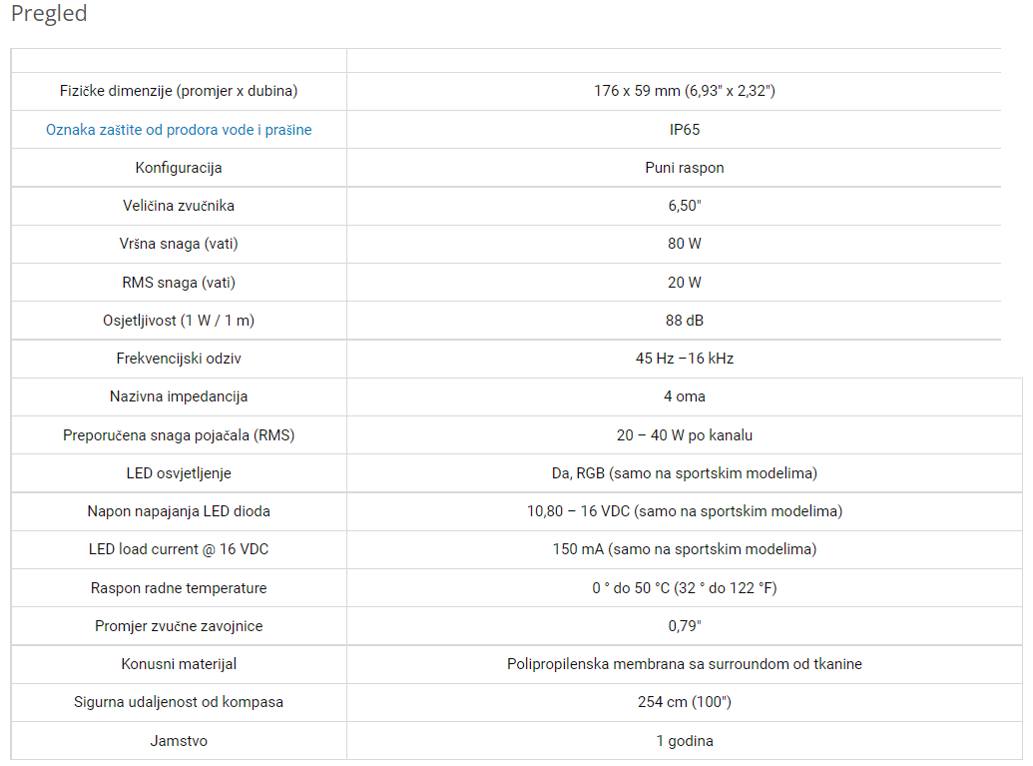Select 'Fizičke dimenzije (promjer x dubina)' label

(x=179, y=91)
